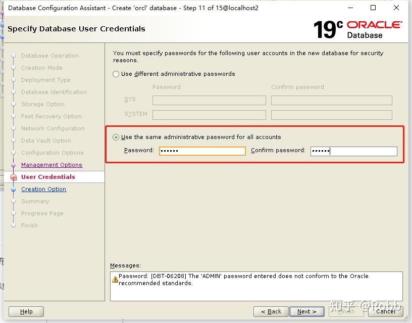Click the Confirm password input field
The height and width of the screenshot is (323, 412).
(353, 151)
